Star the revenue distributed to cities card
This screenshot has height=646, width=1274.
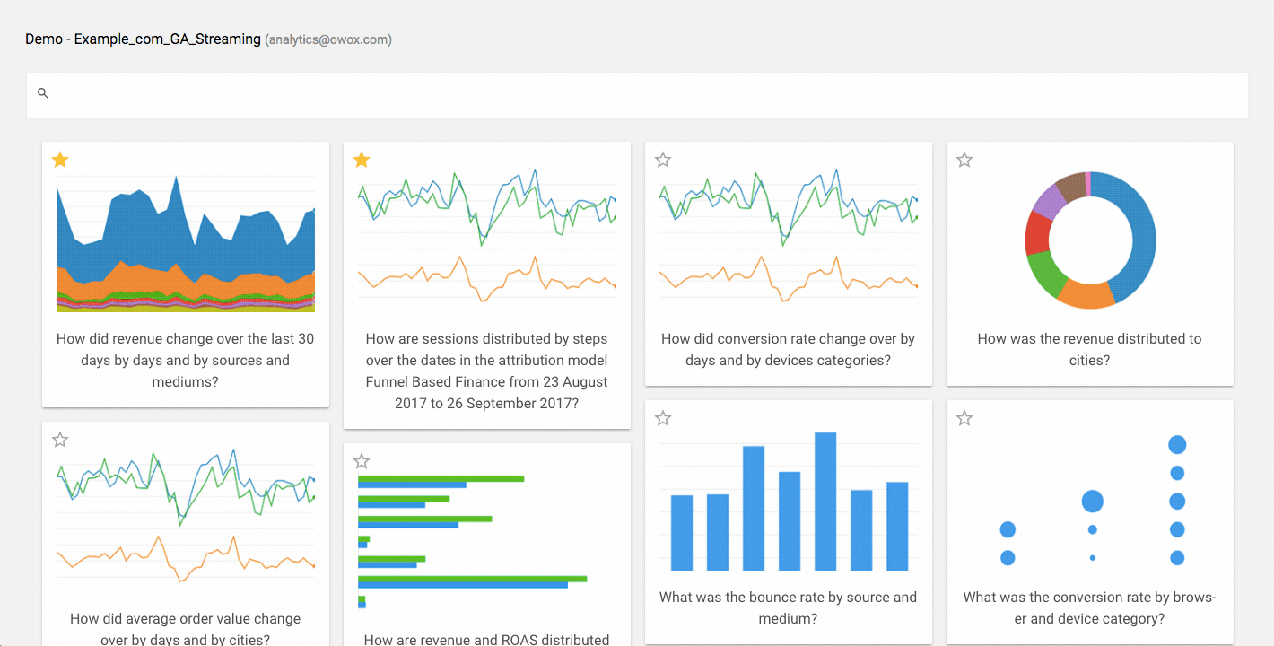click(x=964, y=160)
